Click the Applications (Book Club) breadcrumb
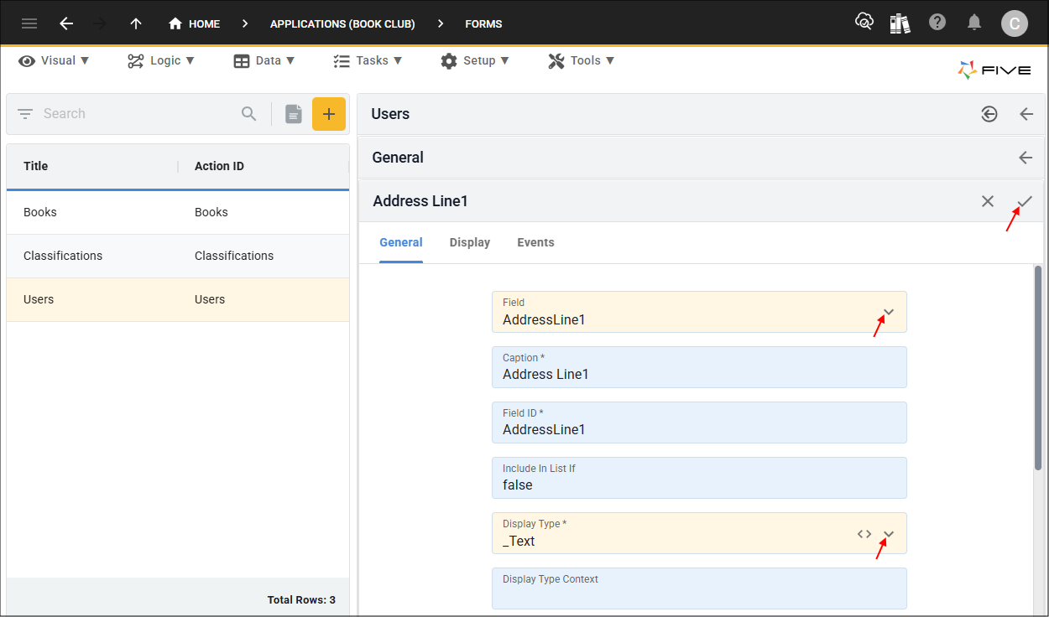Screen dimensions: 1049x617 click(x=342, y=23)
